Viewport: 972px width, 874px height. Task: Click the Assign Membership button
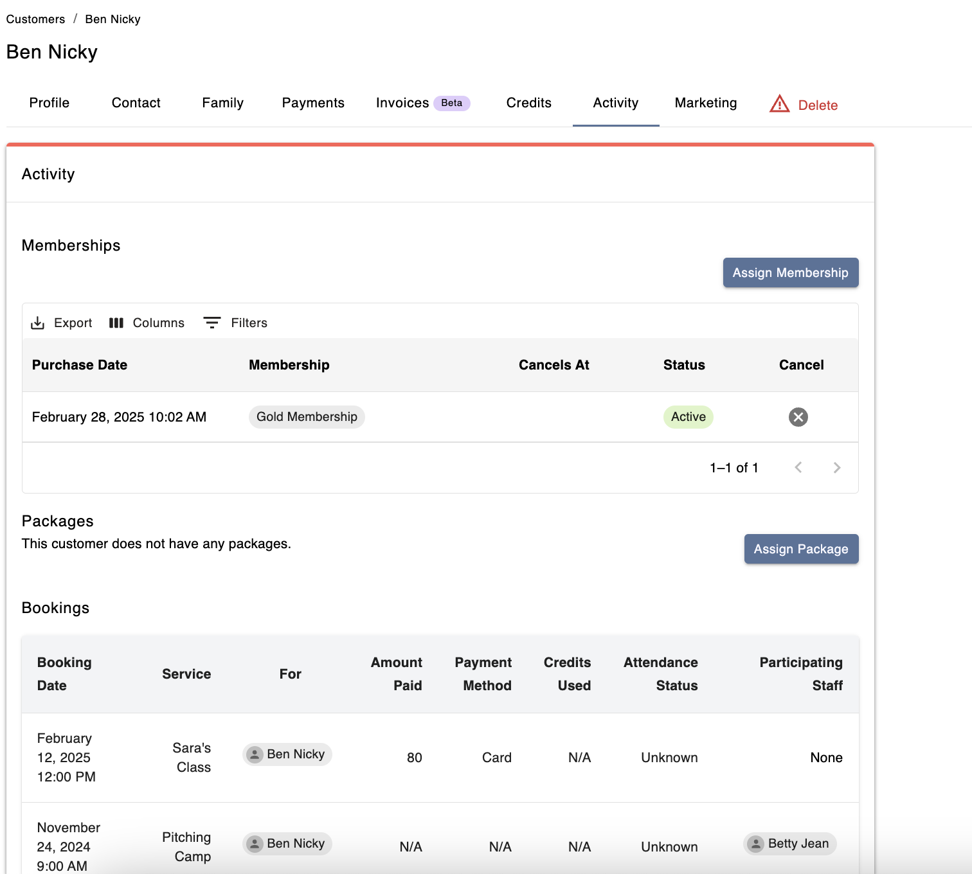point(790,272)
